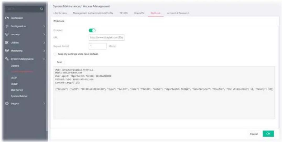Viewport: 282px width, 142px height.
Task: Select the highlighted Access Management submenu item
Action: (22, 71)
